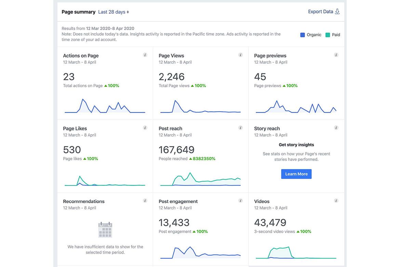Click the Page Views line chart
The width and height of the screenshot is (400, 267).
click(x=200, y=106)
